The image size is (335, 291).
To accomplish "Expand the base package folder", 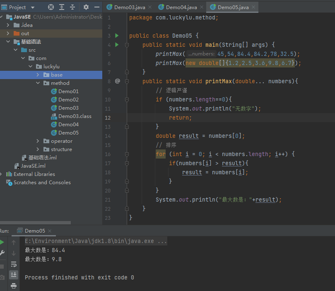I will [38, 75].
